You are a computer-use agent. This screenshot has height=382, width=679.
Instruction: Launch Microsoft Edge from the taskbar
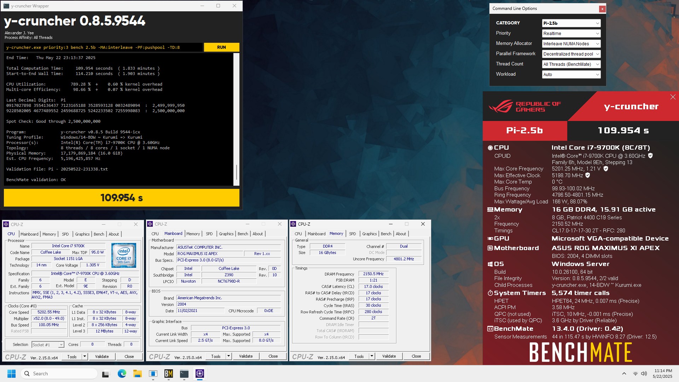[122, 374]
